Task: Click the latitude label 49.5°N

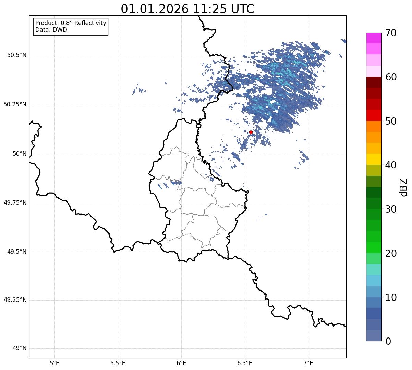Action: pos(16,252)
